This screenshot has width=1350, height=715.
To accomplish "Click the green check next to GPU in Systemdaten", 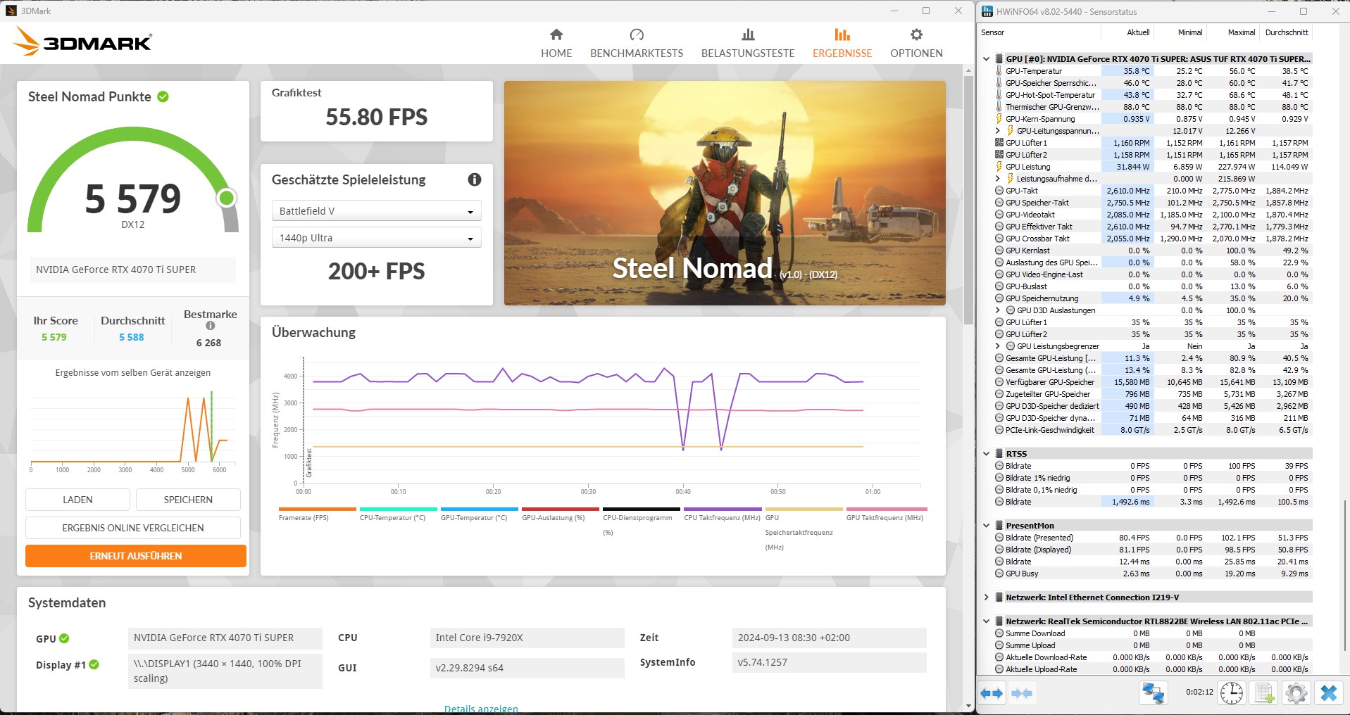I will pos(64,638).
